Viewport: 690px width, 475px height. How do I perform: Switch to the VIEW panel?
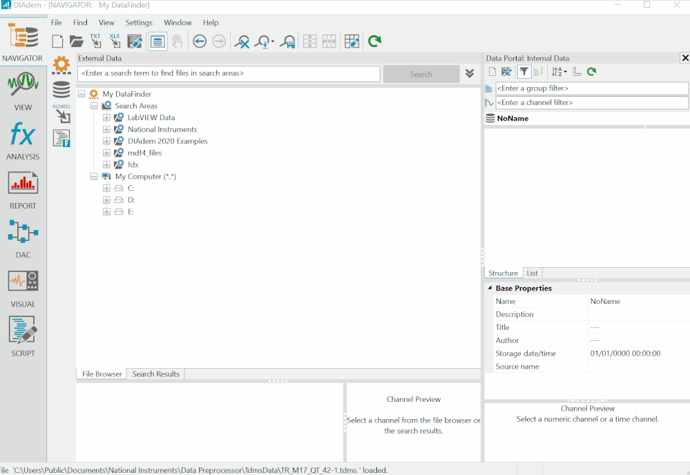(x=23, y=92)
